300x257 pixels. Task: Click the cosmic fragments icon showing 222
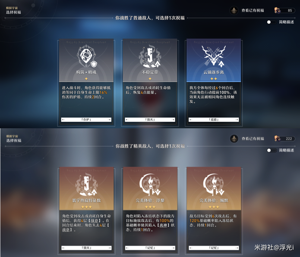pyautogui.click(x=278, y=139)
